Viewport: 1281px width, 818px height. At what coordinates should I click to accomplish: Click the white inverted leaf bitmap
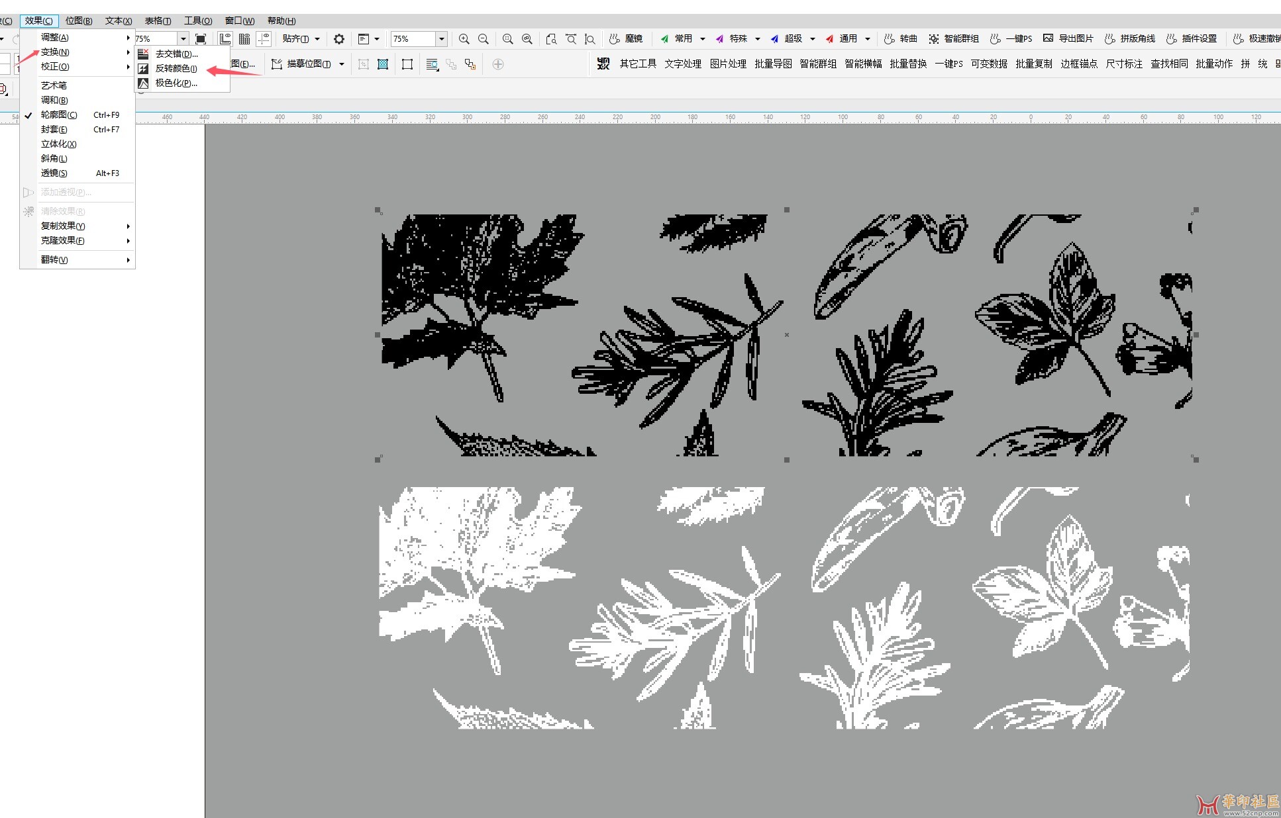[784, 608]
